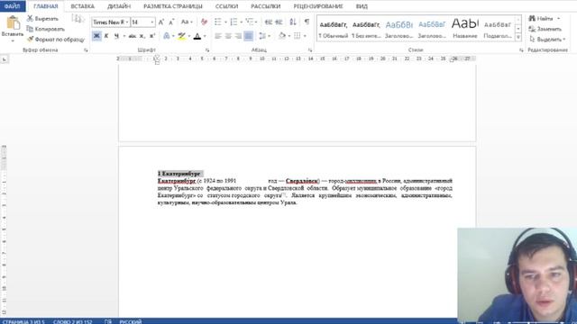The width and height of the screenshot is (577, 324).
Task: Toggle show paragraph marks ¶
Action: (x=307, y=22)
